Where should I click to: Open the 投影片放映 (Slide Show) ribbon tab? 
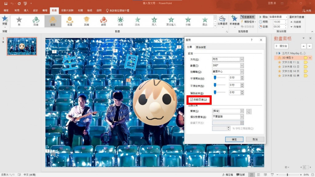click(x=67, y=10)
